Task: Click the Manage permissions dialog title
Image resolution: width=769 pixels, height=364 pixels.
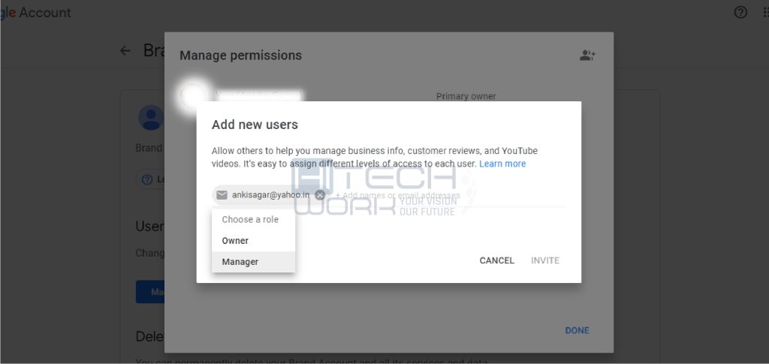Action: [x=241, y=56]
